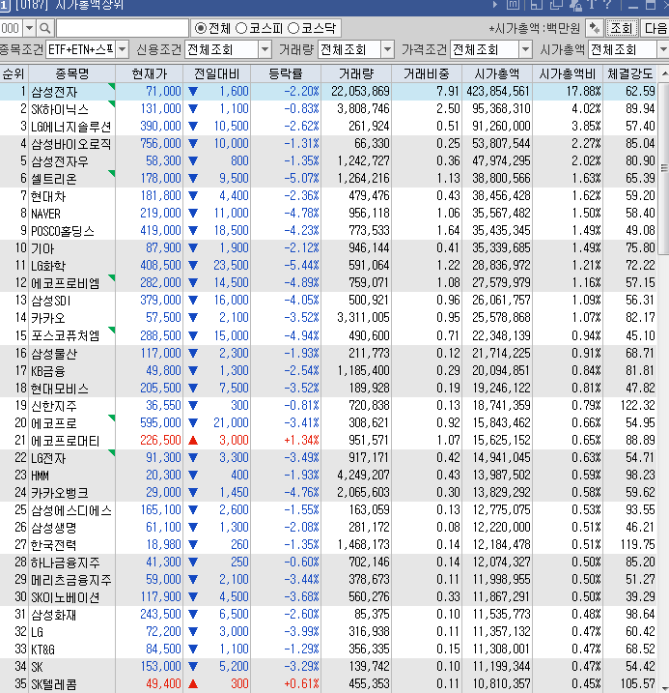Click the stock search magnifier icon
The image size is (669, 693).
click(44, 29)
